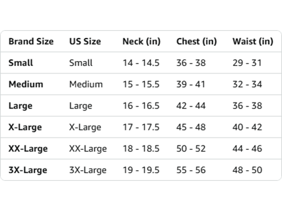Screen dimensions: 282x211
Task: Select the Small brand size row label
Action: tap(21, 63)
